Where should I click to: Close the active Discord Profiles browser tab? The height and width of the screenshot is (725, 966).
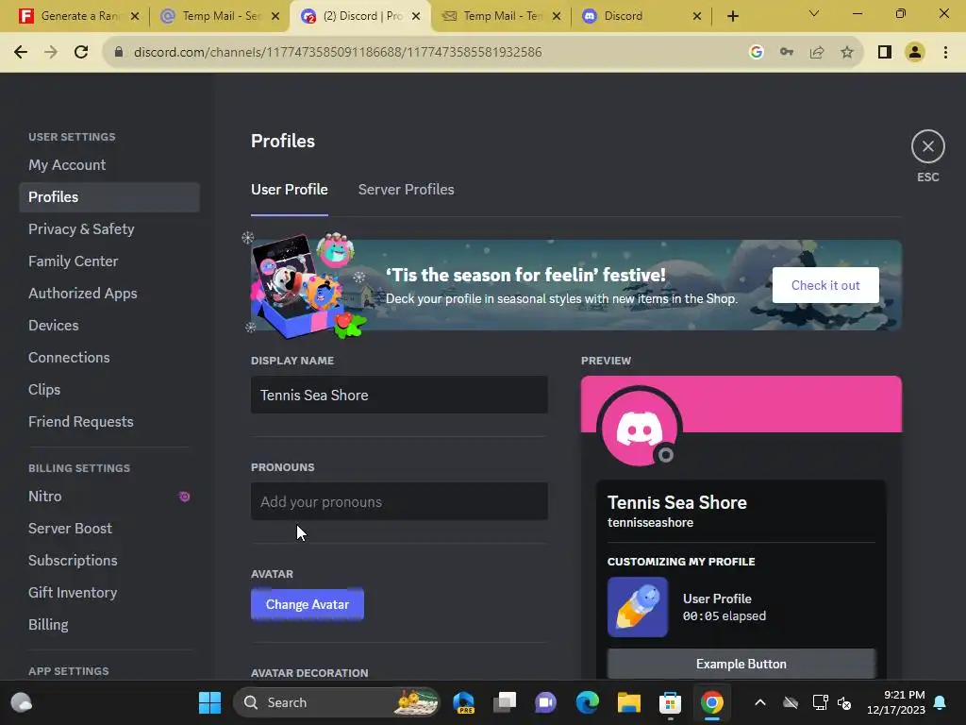pyautogui.click(x=416, y=16)
